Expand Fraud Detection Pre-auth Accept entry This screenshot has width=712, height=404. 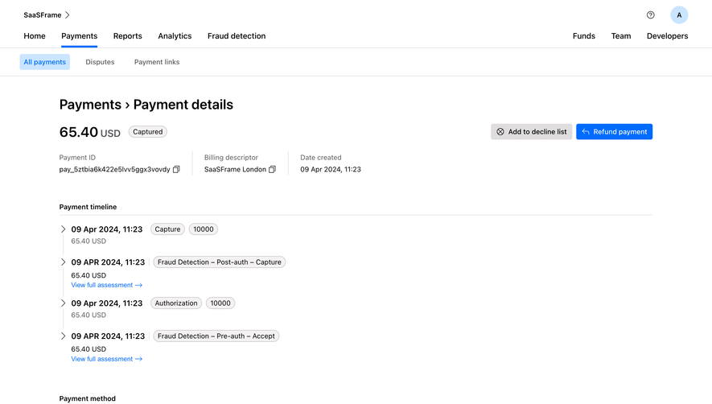coord(63,336)
